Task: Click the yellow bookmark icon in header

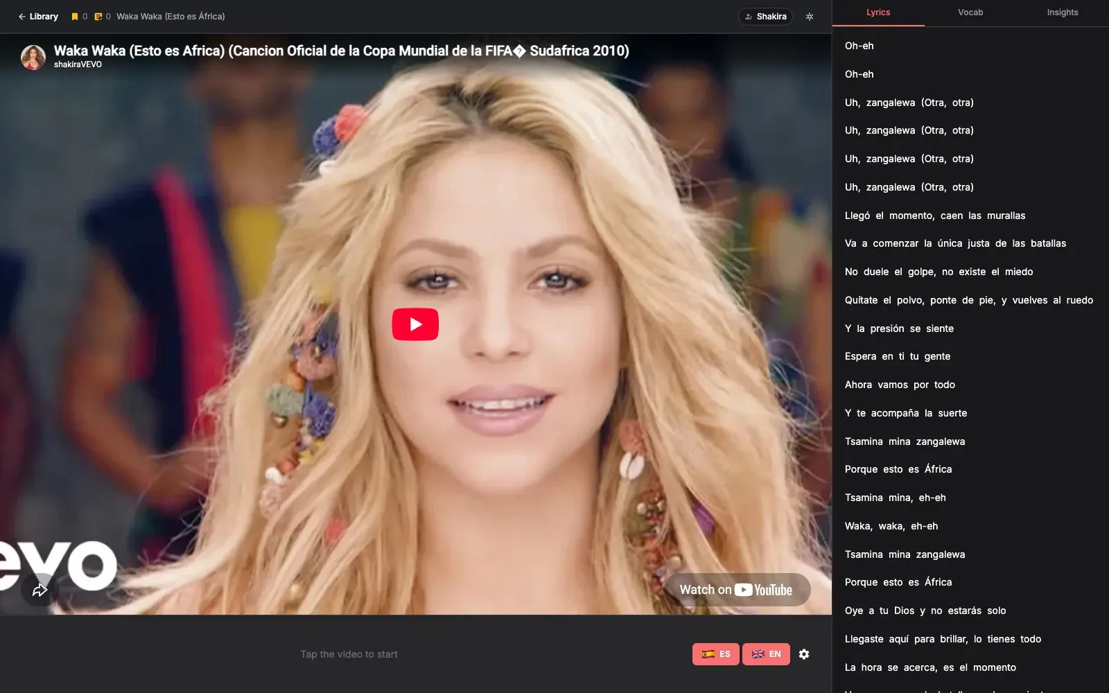Action: pyautogui.click(x=75, y=17)
